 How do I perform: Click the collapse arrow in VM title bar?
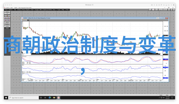(x=171, y=5)
